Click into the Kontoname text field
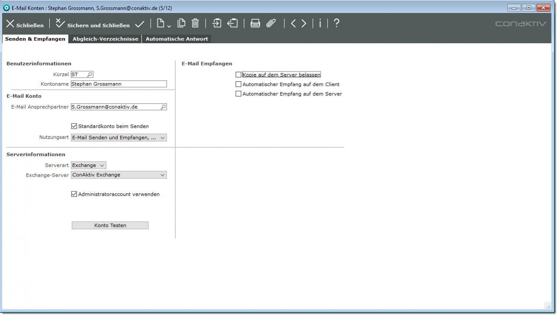This screenshot has height=316, width=558. [x=118, y=84]
